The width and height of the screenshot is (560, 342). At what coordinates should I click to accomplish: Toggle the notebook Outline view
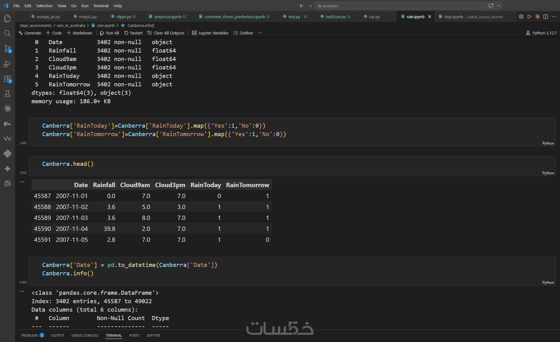[243, 33]
